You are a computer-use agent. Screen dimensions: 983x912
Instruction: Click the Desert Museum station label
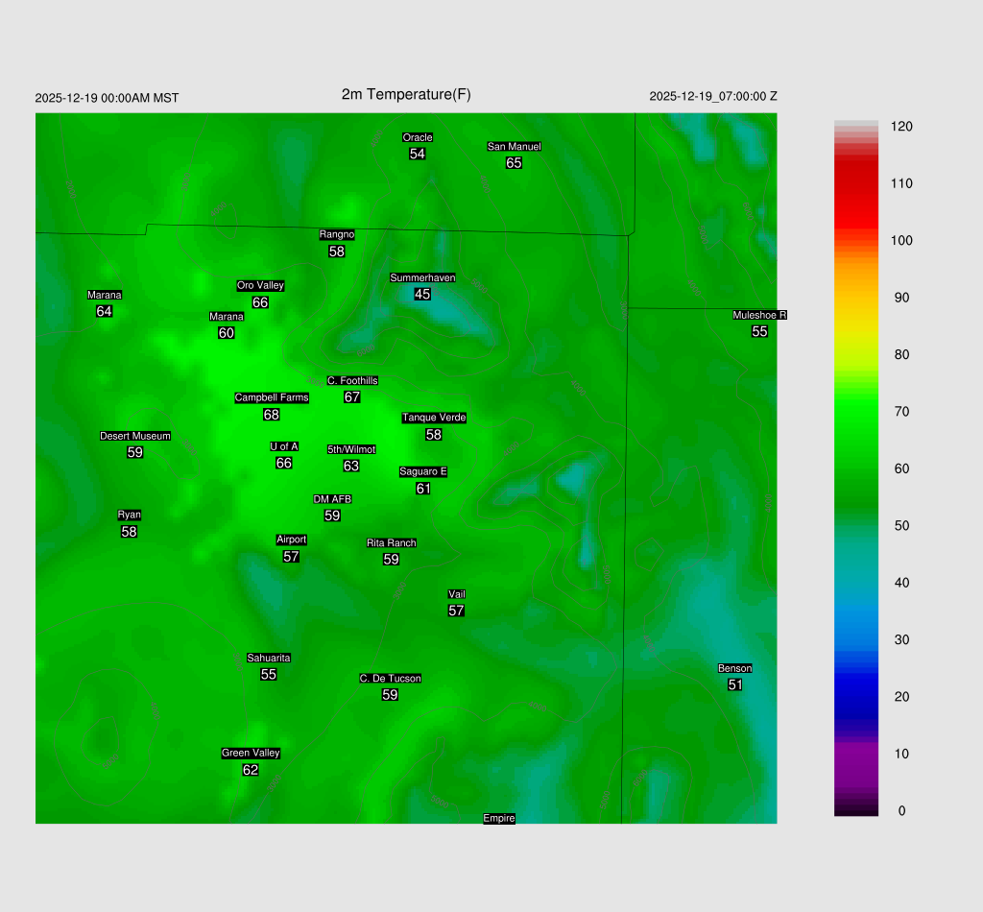pos(135,436)
